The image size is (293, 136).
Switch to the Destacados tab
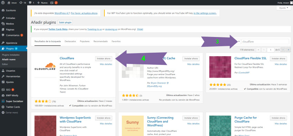click(70, 41)
